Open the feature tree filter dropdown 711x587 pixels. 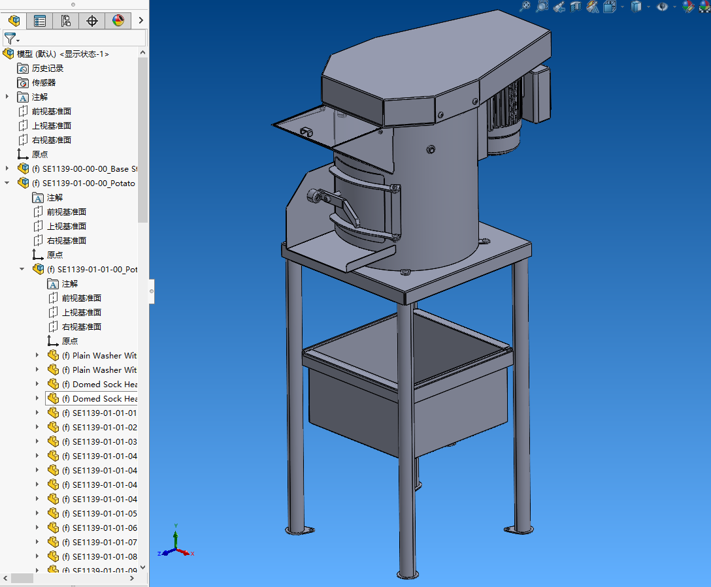pyautogui.click(x=11, y=39)
